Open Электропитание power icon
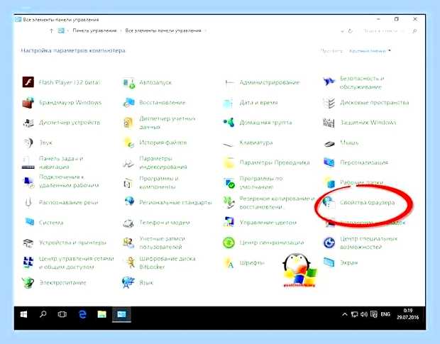 pyautogui.click(x=28, y=282)
